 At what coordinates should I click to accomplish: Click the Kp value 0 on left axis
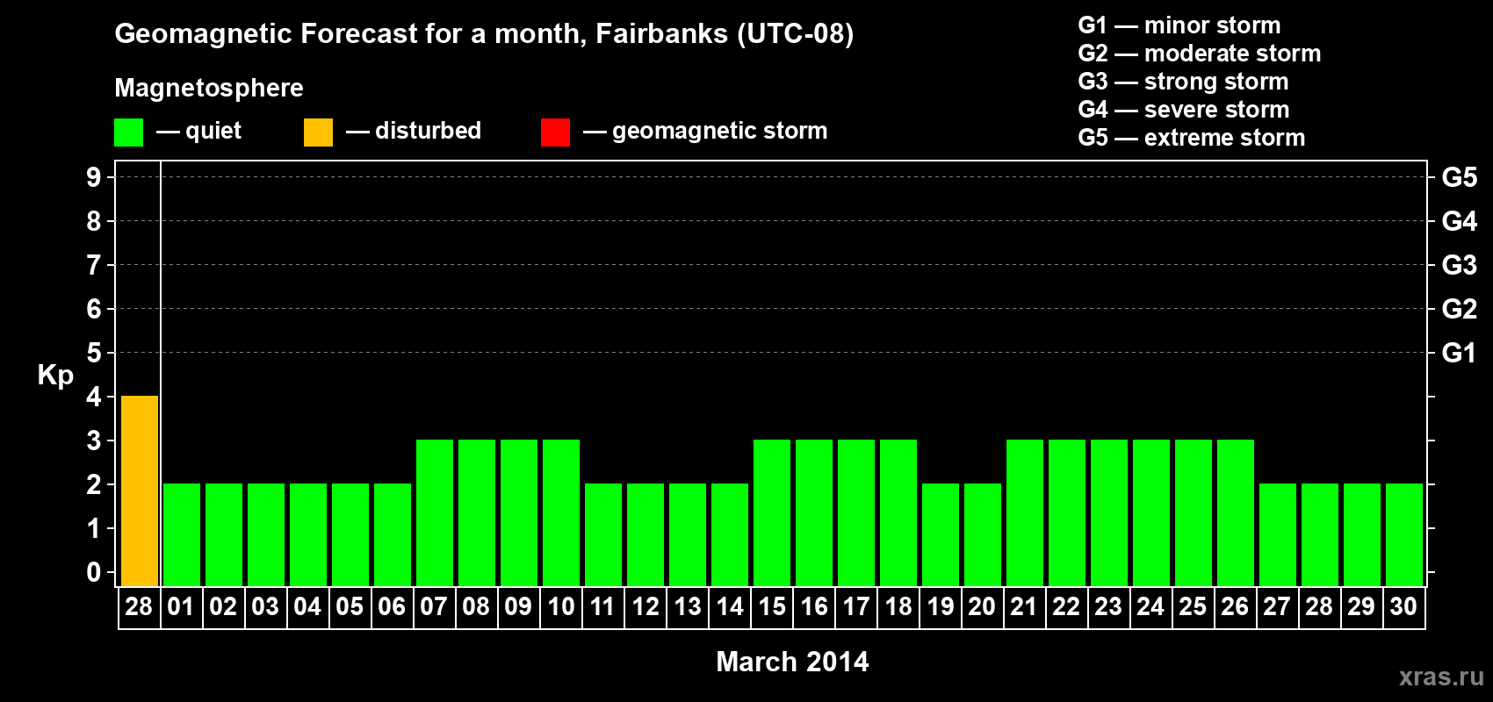click(x=94, y=572)
